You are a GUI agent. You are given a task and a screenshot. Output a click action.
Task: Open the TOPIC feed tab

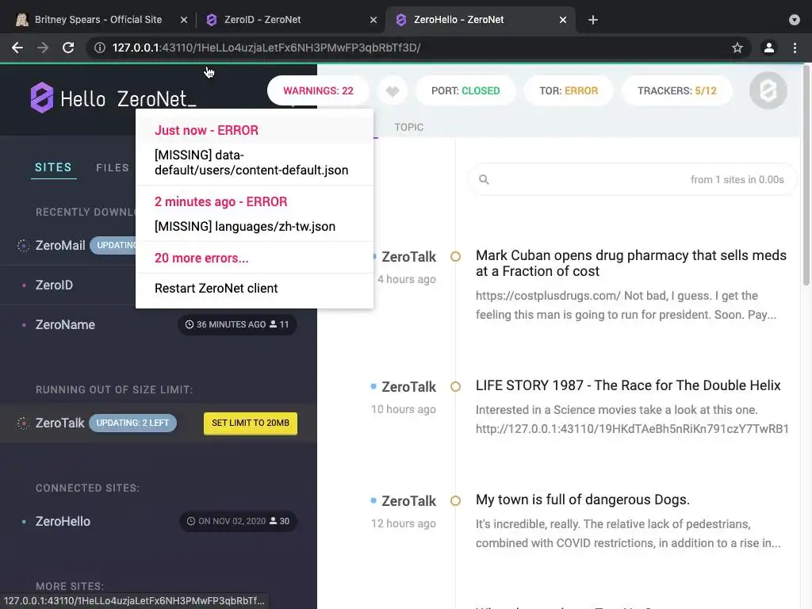click(408, 128)
